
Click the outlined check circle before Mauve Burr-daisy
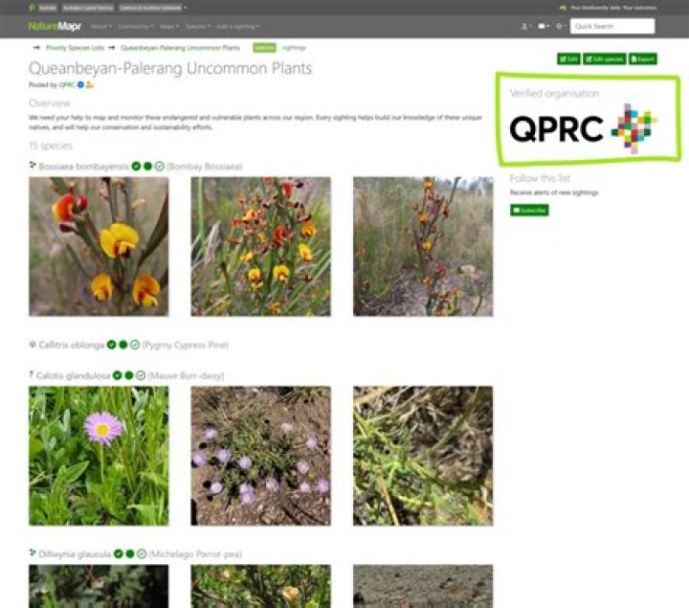[x=141, y=375]
